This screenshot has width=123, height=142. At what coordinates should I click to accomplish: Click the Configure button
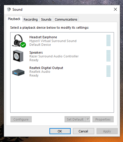tap(21, 119)
